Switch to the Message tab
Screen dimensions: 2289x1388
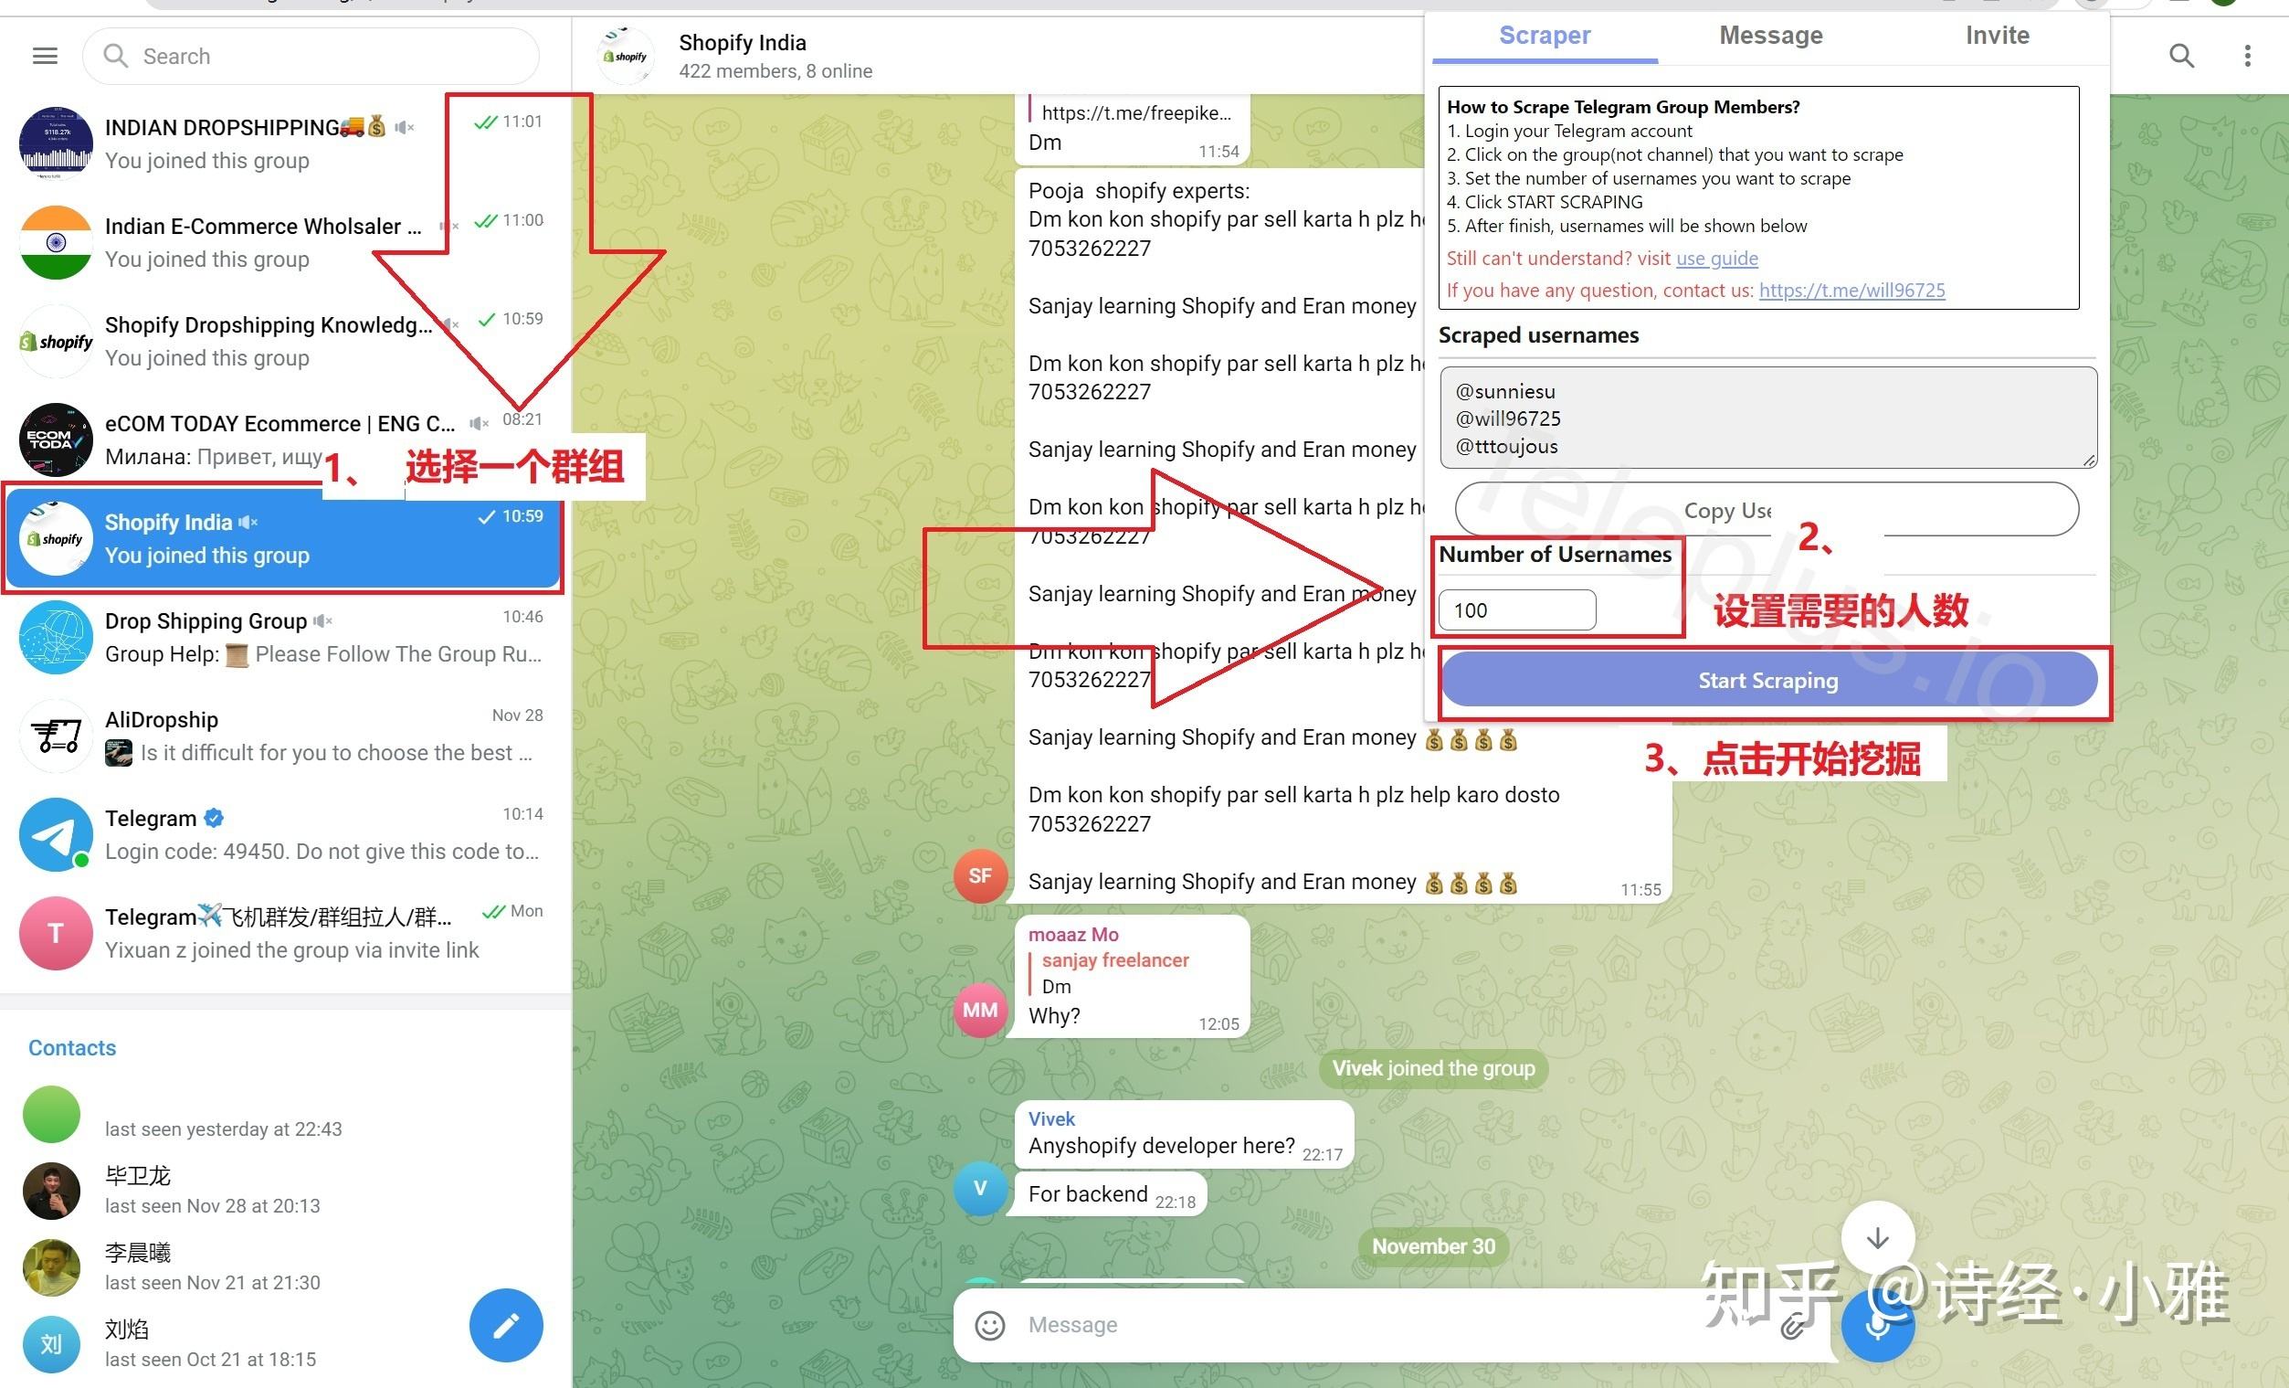pos(1771,36)
